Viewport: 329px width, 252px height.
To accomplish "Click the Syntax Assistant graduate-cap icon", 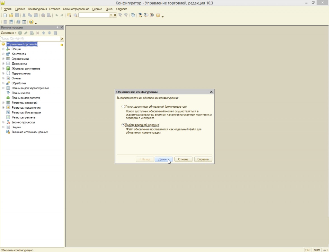I will 140,15.
